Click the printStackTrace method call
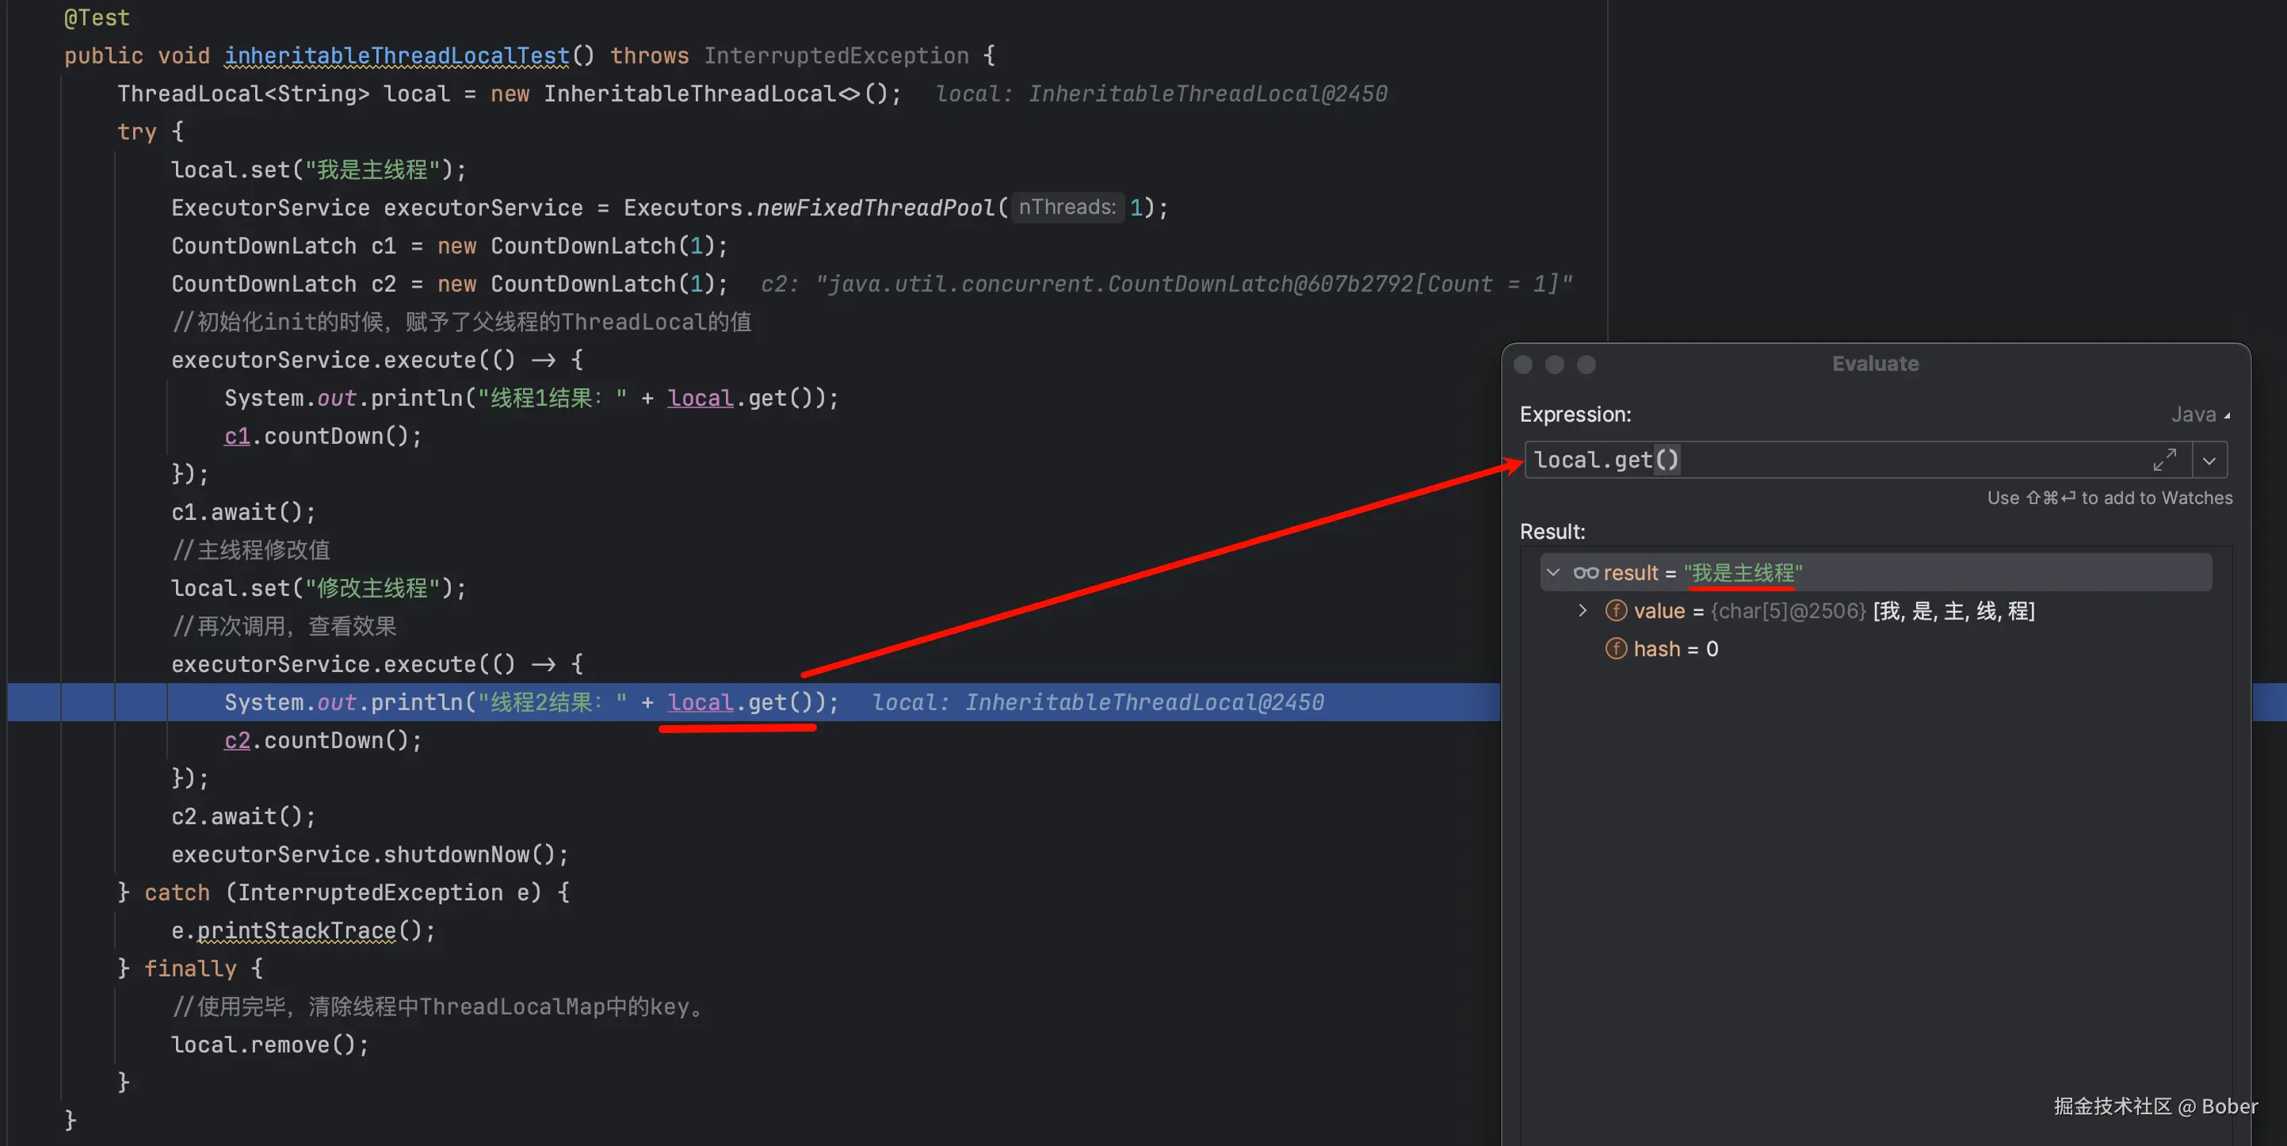 (x=296, y=930)
